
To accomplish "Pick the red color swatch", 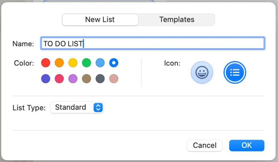I will [46, 63].
